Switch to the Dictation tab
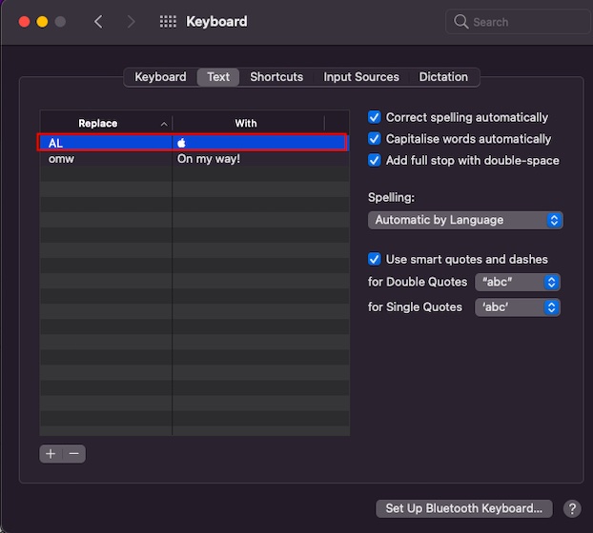The height and width of the screenshot is (533, 593). coord(443,77)
